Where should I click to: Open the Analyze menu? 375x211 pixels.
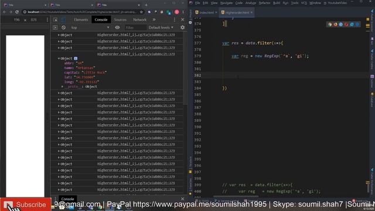[251, 3]
